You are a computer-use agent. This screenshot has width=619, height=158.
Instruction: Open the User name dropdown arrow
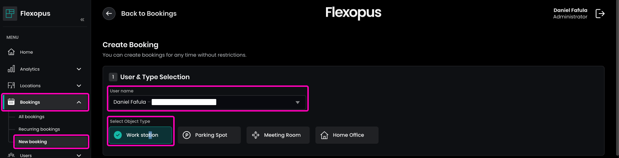pyautogui.click(x=297, y=102)
